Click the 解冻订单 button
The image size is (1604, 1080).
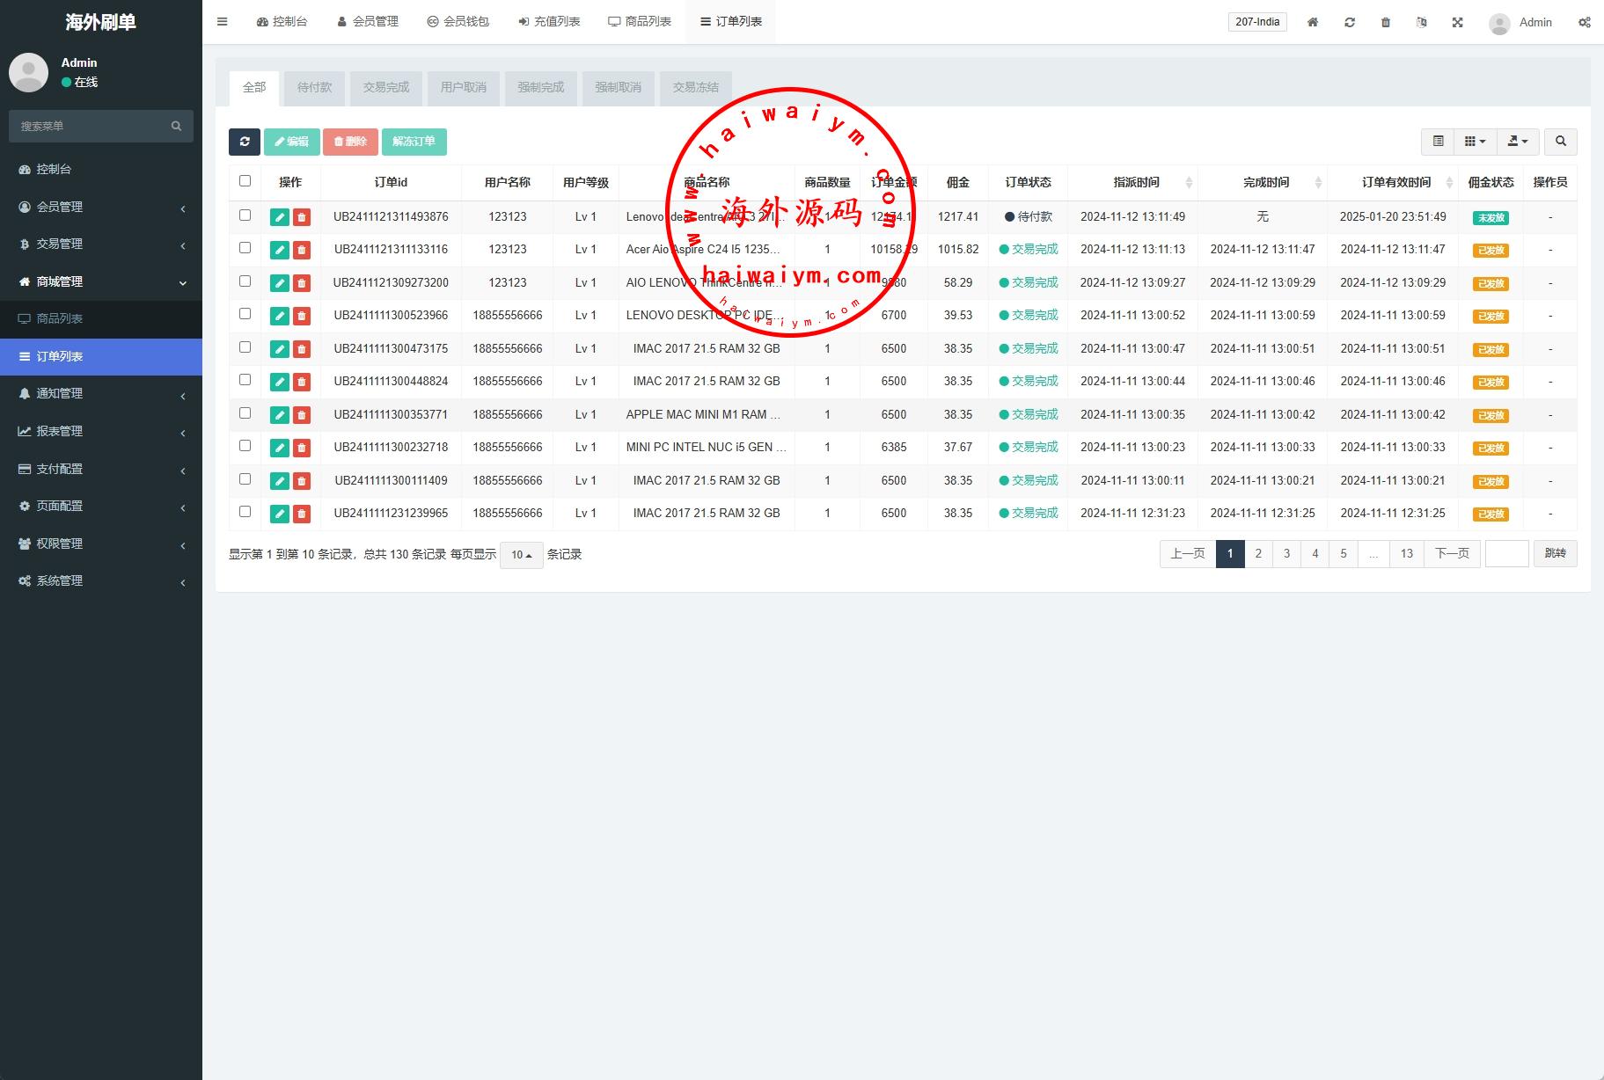tap(414, 142)
